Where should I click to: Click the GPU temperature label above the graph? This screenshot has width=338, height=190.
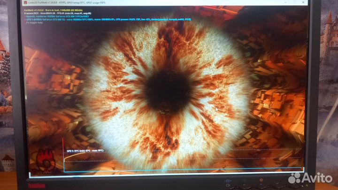84,151
